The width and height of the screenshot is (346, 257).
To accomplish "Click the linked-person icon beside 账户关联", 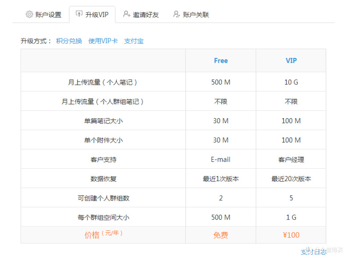I will pos(177,14).
